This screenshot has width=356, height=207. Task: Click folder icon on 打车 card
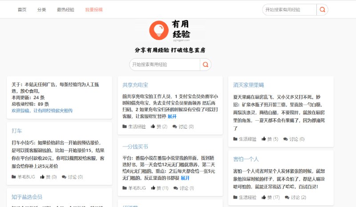point(14,177)
